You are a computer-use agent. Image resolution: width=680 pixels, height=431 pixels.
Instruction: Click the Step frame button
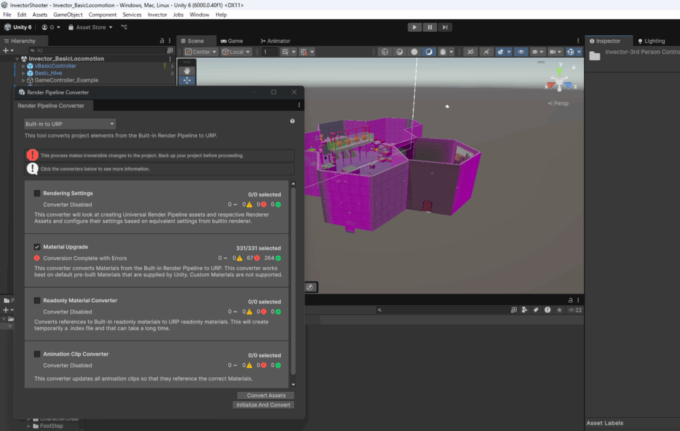click(x=445, y=27)
